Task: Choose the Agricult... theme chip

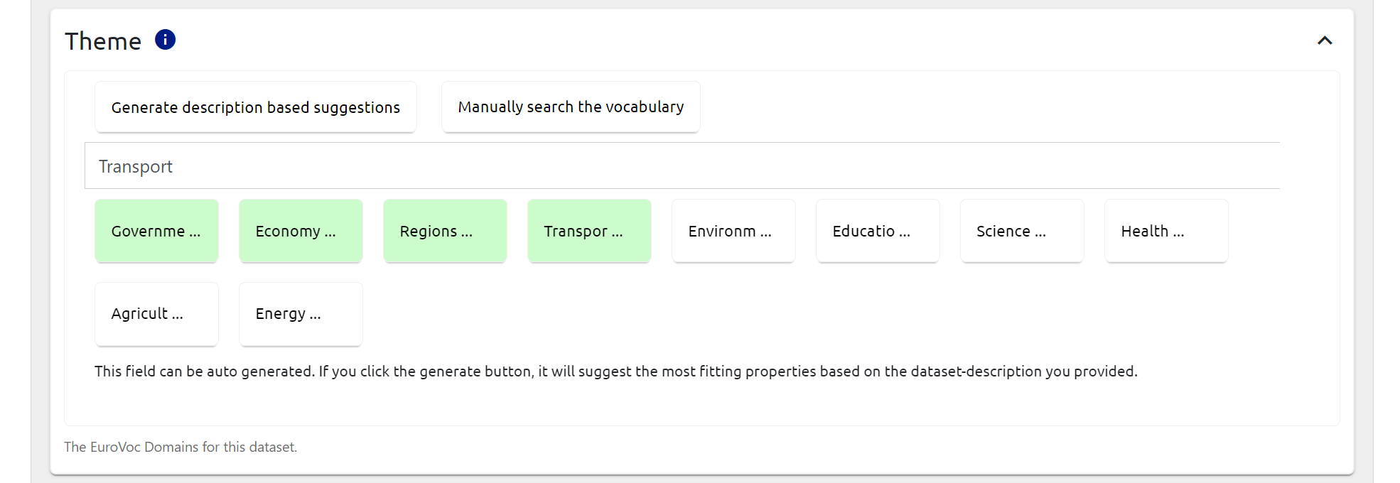Action: click(156, 314)
